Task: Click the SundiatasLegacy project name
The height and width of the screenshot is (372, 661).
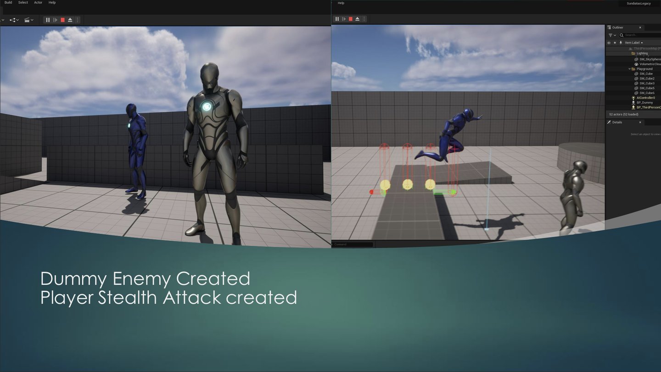Action: pyautogui.click(x=639, y=3)
